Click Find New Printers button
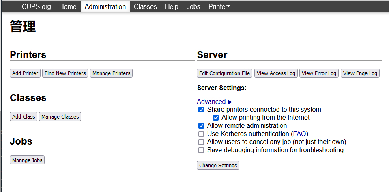The image size is (389, 192). [x=65, y=73]
